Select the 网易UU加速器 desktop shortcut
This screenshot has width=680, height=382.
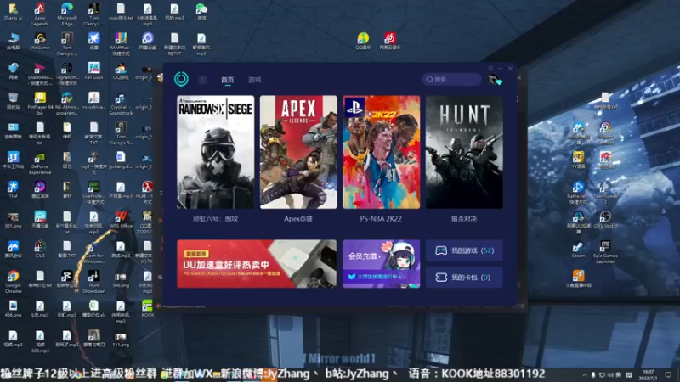(578, 222)
